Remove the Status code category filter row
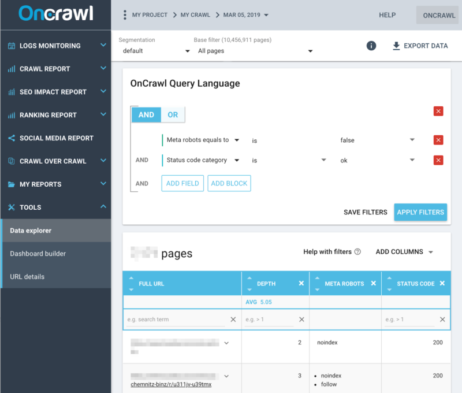 click(x=438, y=160)
